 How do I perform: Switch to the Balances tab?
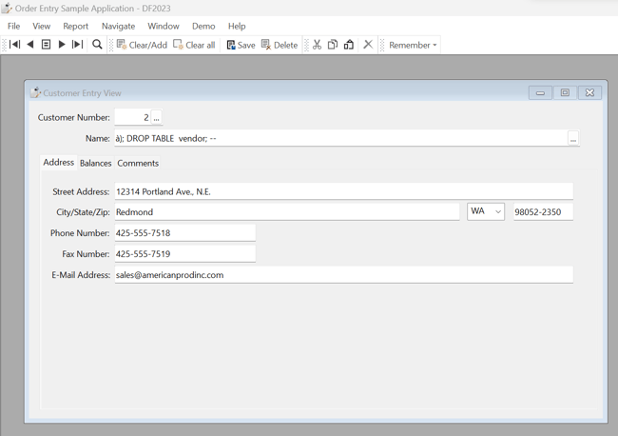[95, 164]
